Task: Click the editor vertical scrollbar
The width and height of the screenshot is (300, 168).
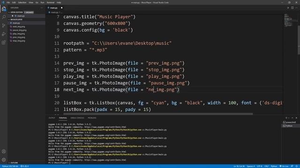Action: coord(299,40)
